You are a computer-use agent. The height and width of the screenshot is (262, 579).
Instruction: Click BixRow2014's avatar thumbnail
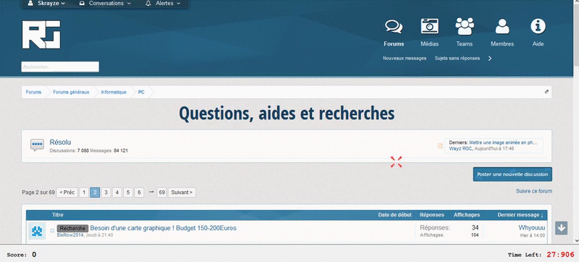coord(37,231)
